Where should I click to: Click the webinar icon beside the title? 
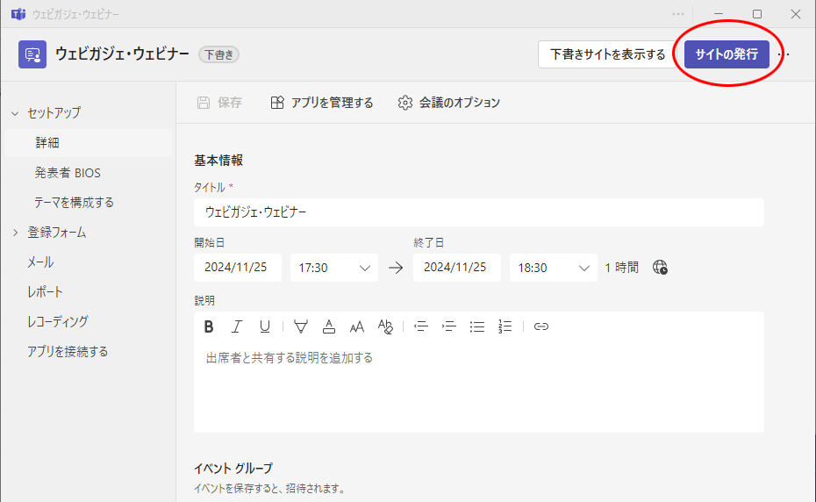pyautogui.click(x=32, y=54)
